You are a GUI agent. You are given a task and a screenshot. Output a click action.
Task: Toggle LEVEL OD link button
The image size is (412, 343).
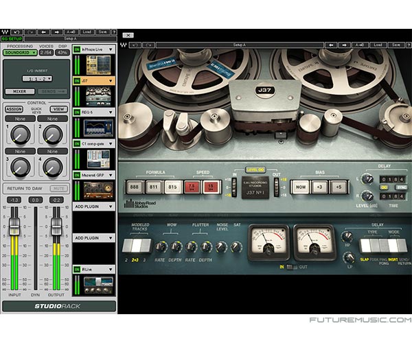(255, 170)
